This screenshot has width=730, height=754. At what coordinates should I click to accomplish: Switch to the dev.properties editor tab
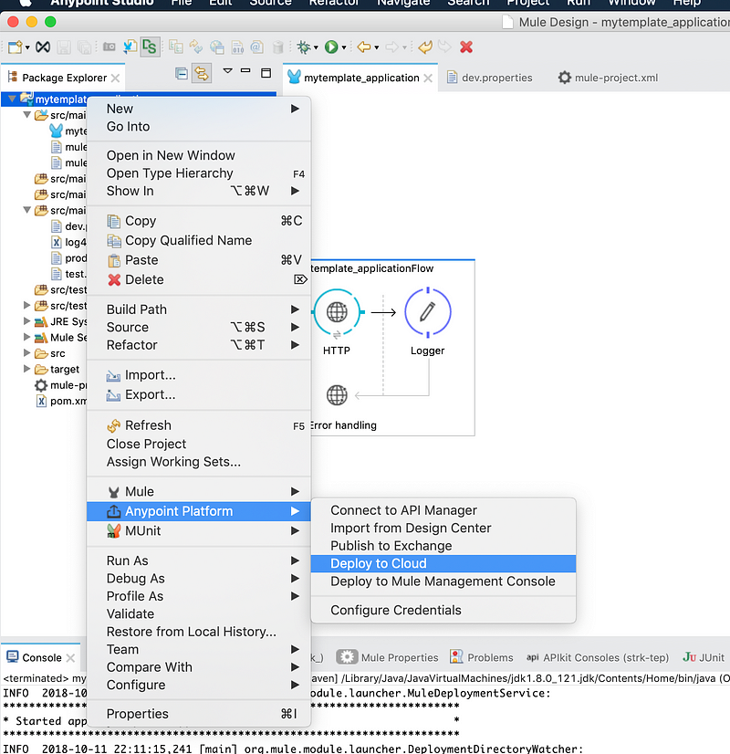point(489,78)
